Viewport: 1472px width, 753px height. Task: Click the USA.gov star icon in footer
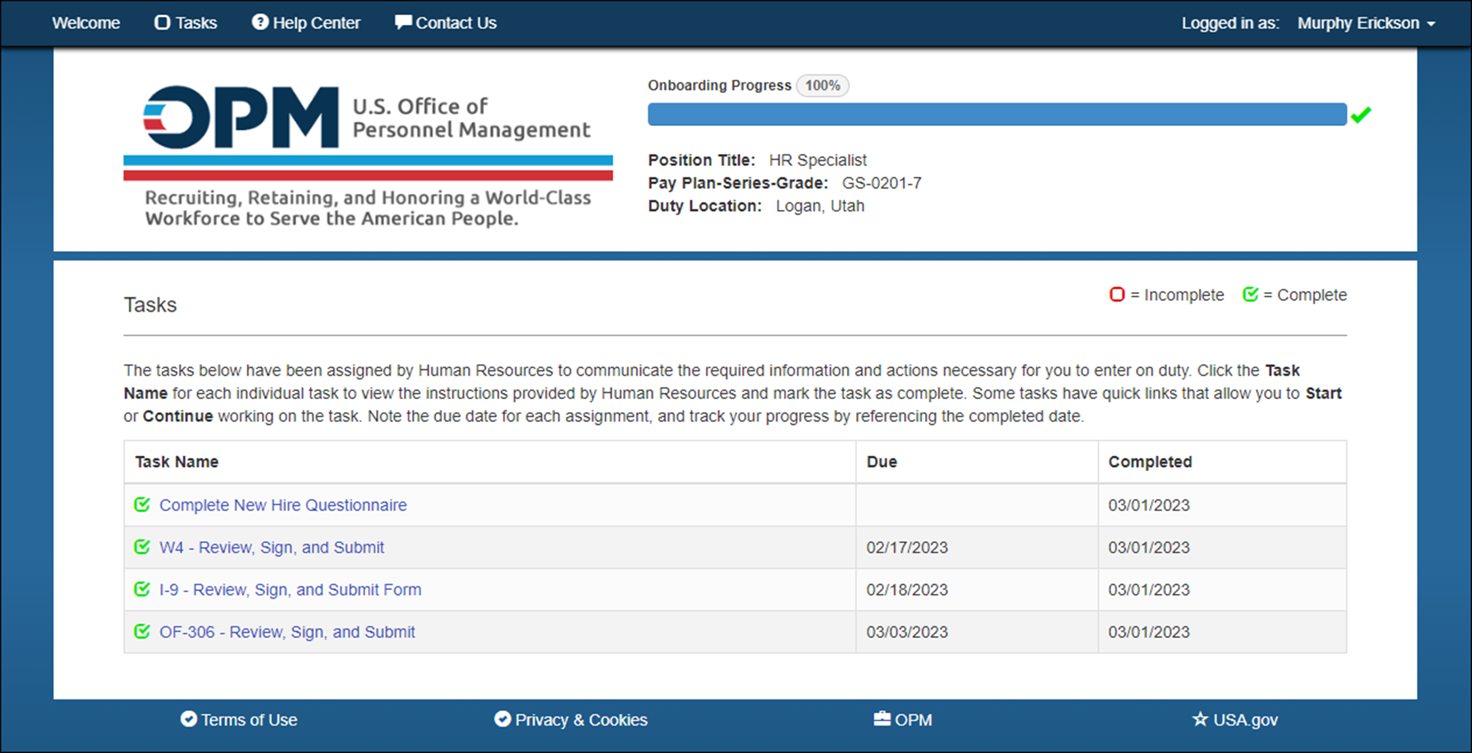pyautogui.click(x=1199, y=719)
